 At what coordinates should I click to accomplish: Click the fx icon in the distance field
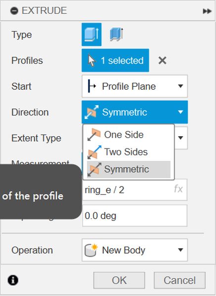click(x=178, y=189)
